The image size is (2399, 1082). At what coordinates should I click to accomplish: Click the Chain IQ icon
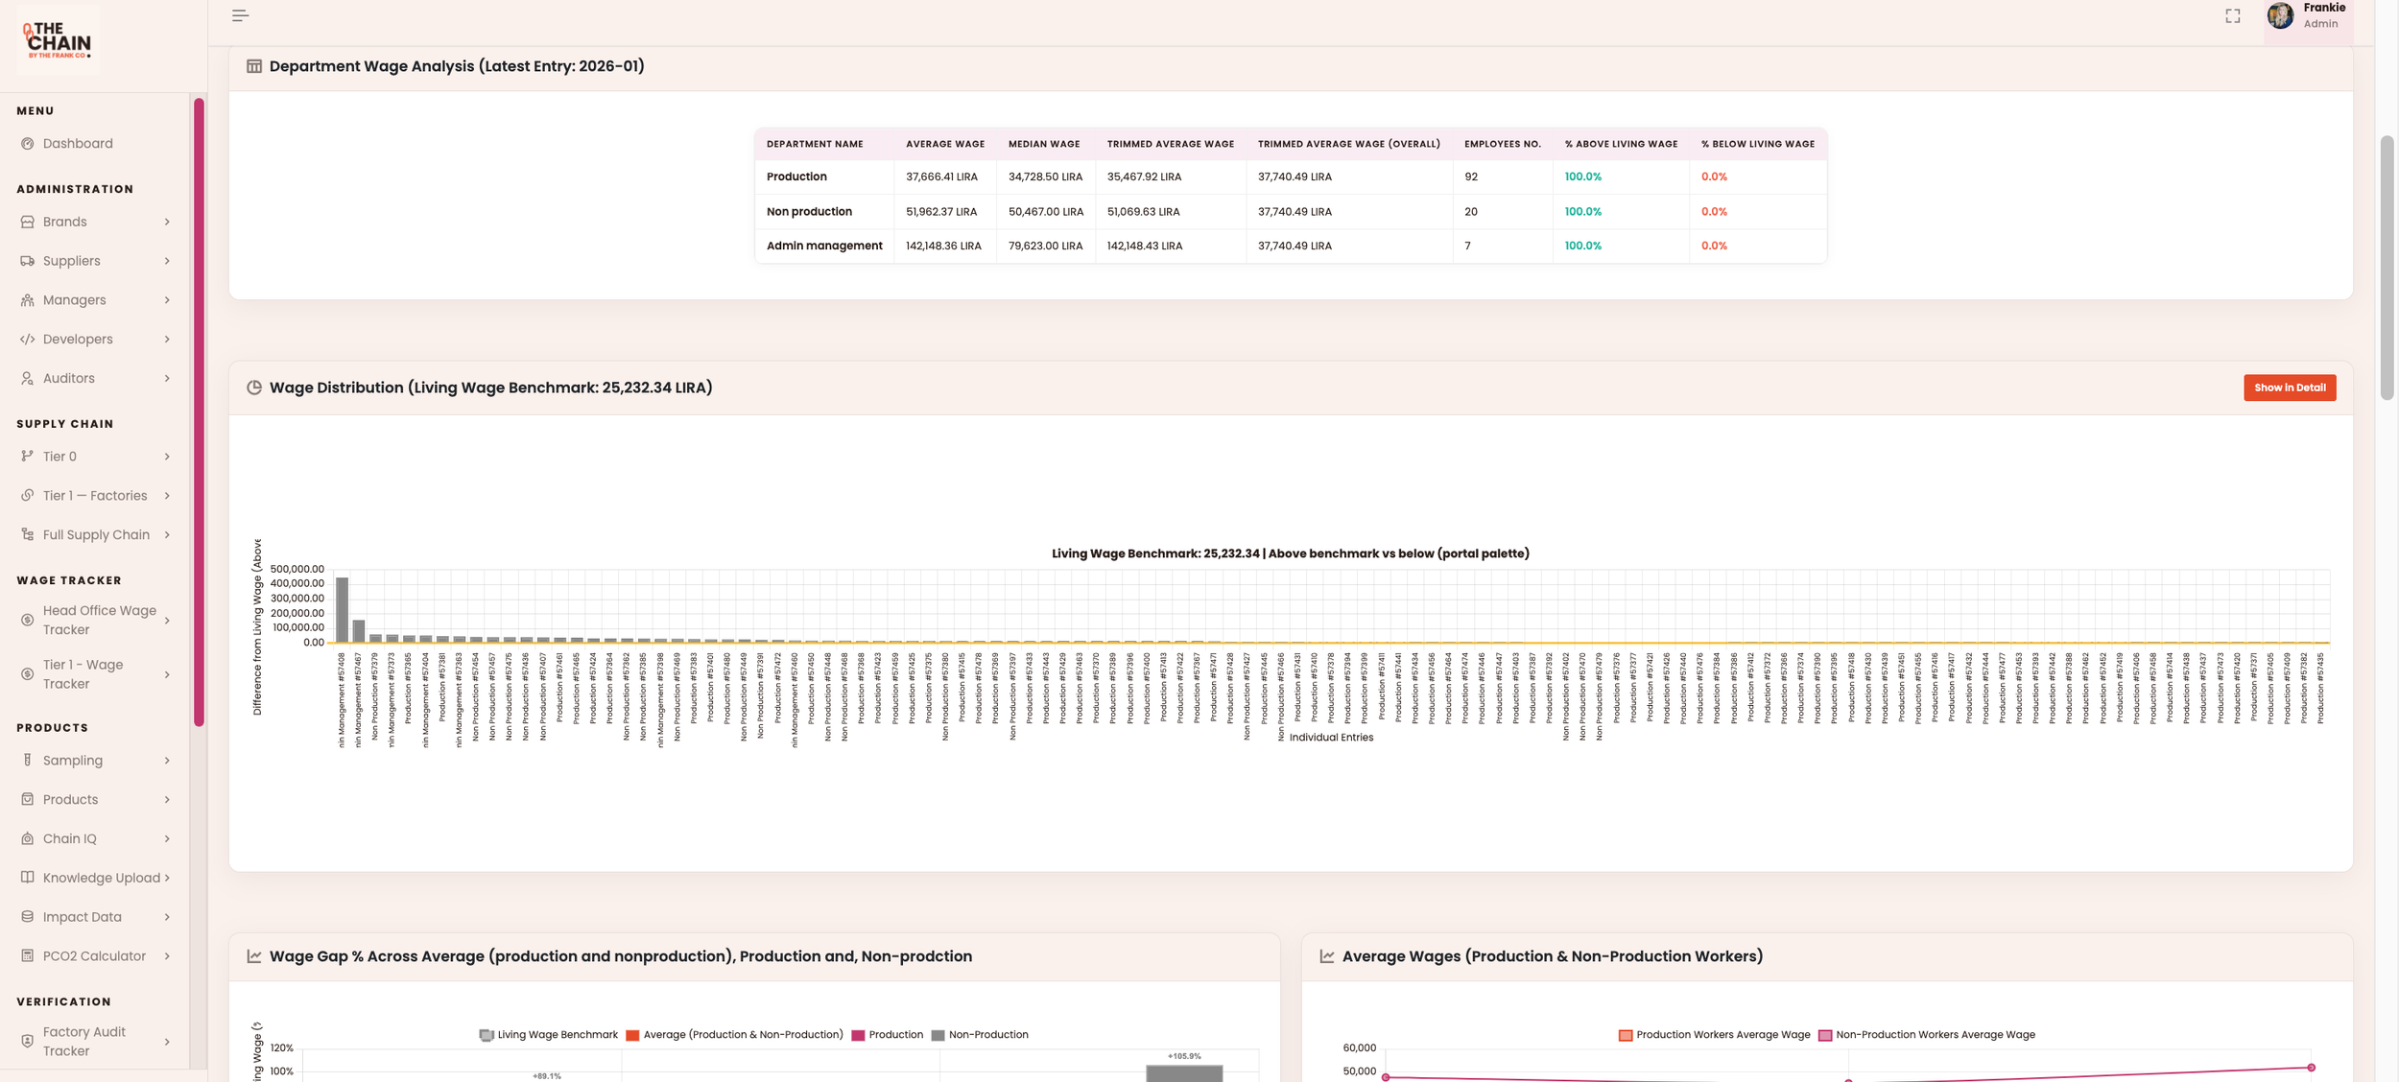27,839
